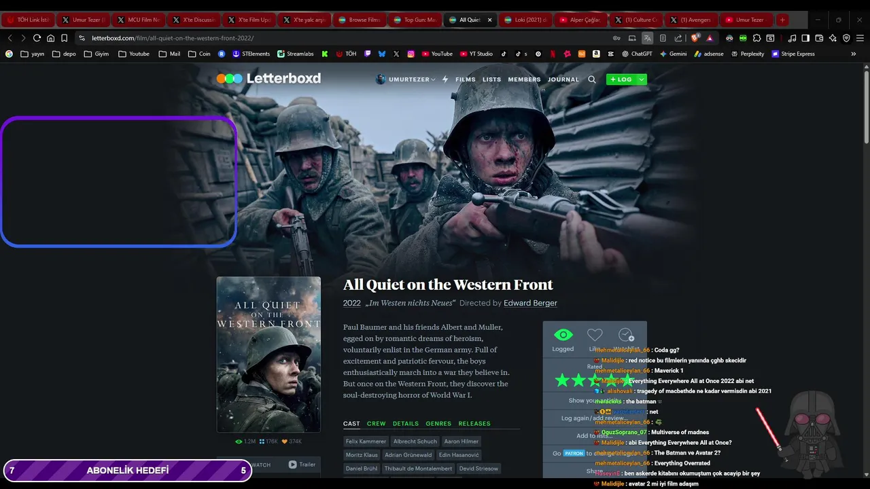This screenshot has height=489, width=870.
Task: Open the media control music note icon
Action: 792,38
